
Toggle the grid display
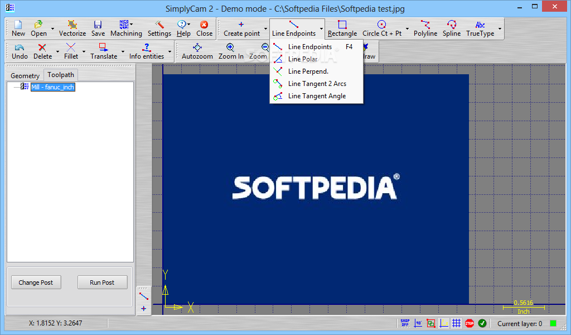(456, 323)
